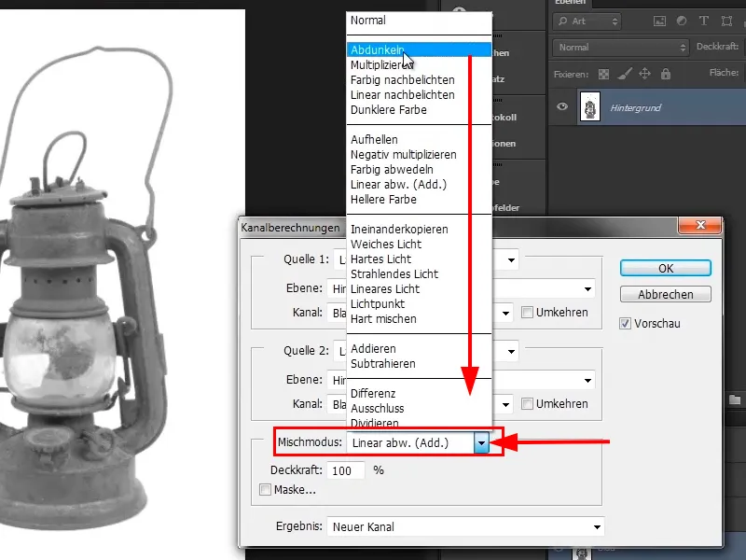This screenshot has width=746, height=560.
Task: Click the new group folder icon
Action: [735, 399]
